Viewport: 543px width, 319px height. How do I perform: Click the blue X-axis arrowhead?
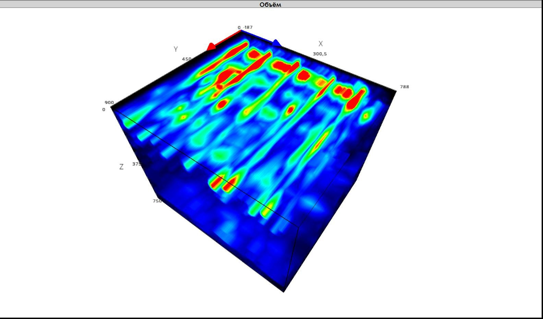(277, 44)
